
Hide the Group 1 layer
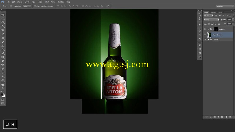click(x=205, y=29)
